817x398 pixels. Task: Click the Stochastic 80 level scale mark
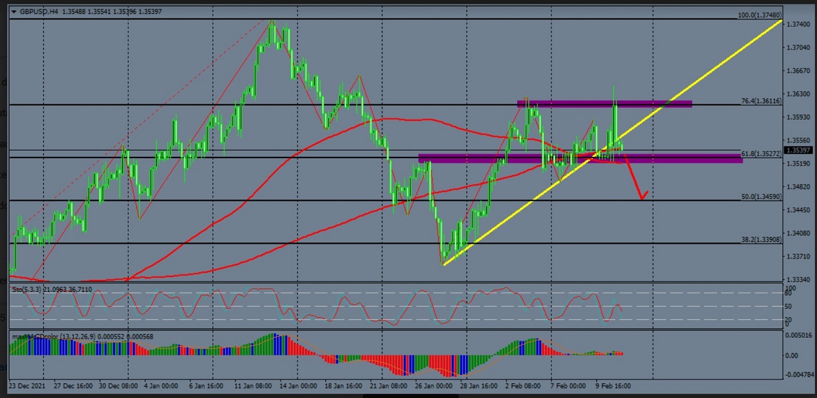click(790, 293)
